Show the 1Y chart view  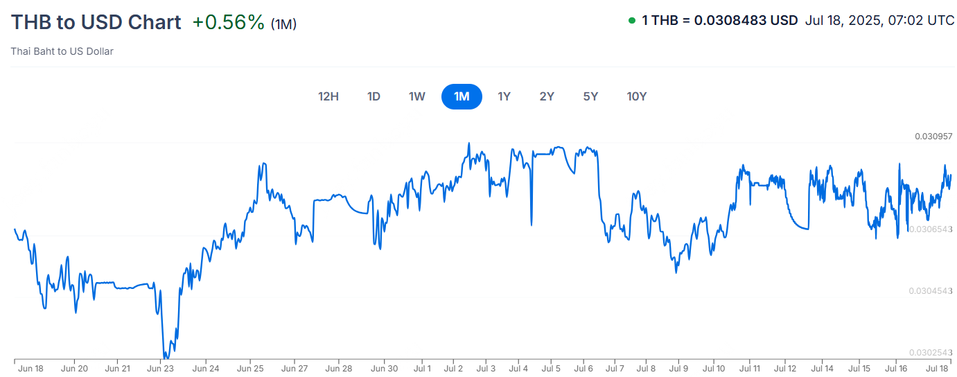click(x=504, y=96)
